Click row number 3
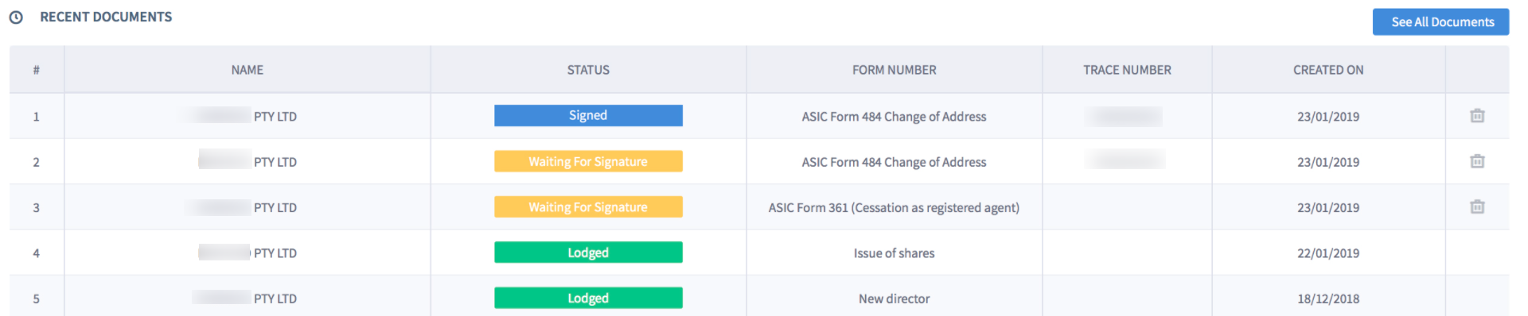The height and width of the screenshot is (316, 1528). pyautogui.click(x=36, y=208)
